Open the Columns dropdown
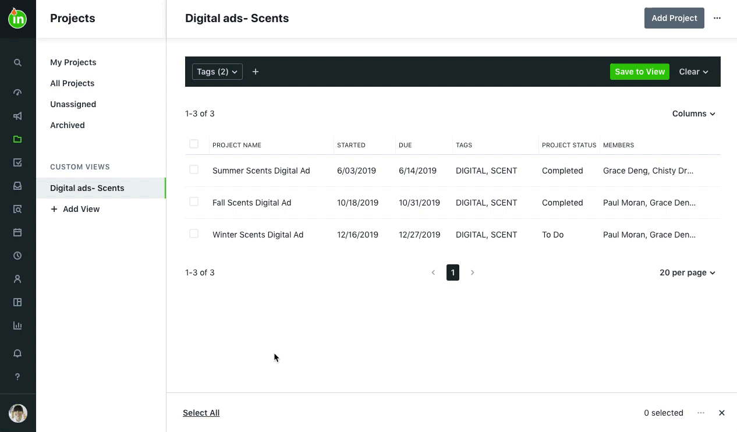 pos(694,114)
